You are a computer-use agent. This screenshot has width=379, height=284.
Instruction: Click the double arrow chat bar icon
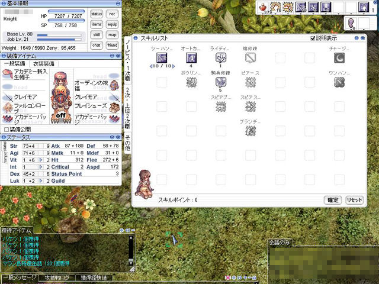(x=239, y=277)
